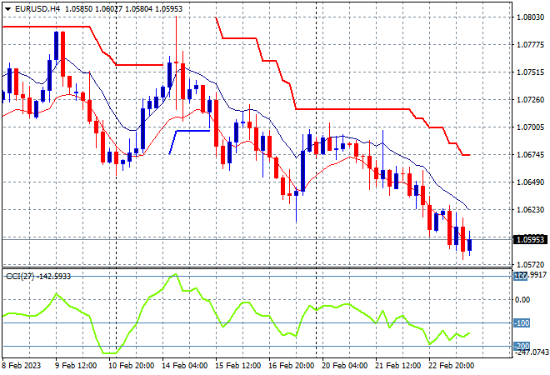Select the 14 Feb 04:00 time label
550x375 pixels.
tap(184, 366)
